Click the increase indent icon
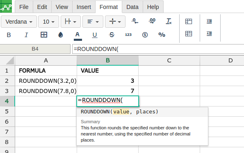The height and width of the screenshot is (153, 244). [209, 21]
